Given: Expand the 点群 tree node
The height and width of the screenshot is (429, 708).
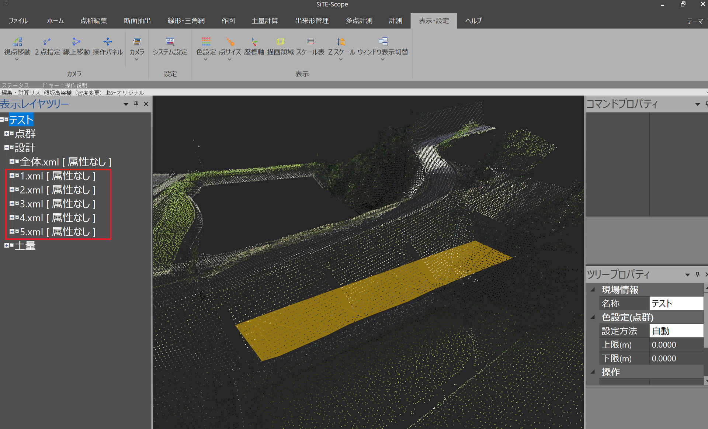Looking at the screenshot, I should (x=7, y=134).
